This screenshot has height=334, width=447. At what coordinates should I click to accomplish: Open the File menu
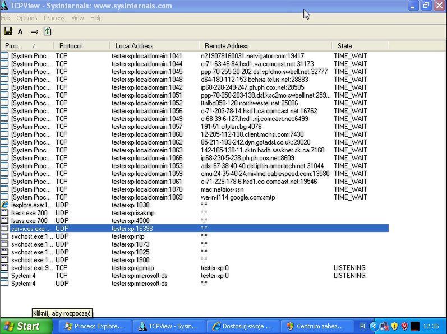[6, 18]
